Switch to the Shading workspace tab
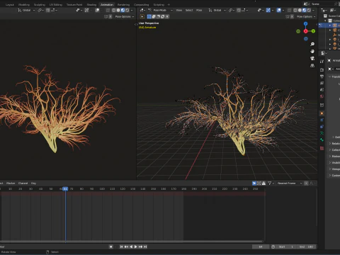This screenshot has height=255, width=340. click(91, 4)
